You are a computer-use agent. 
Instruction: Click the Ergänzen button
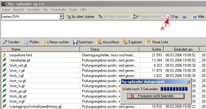click(133, 42)
